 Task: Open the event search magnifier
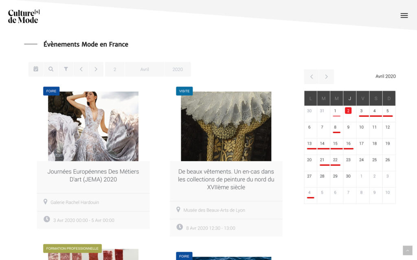51,69
